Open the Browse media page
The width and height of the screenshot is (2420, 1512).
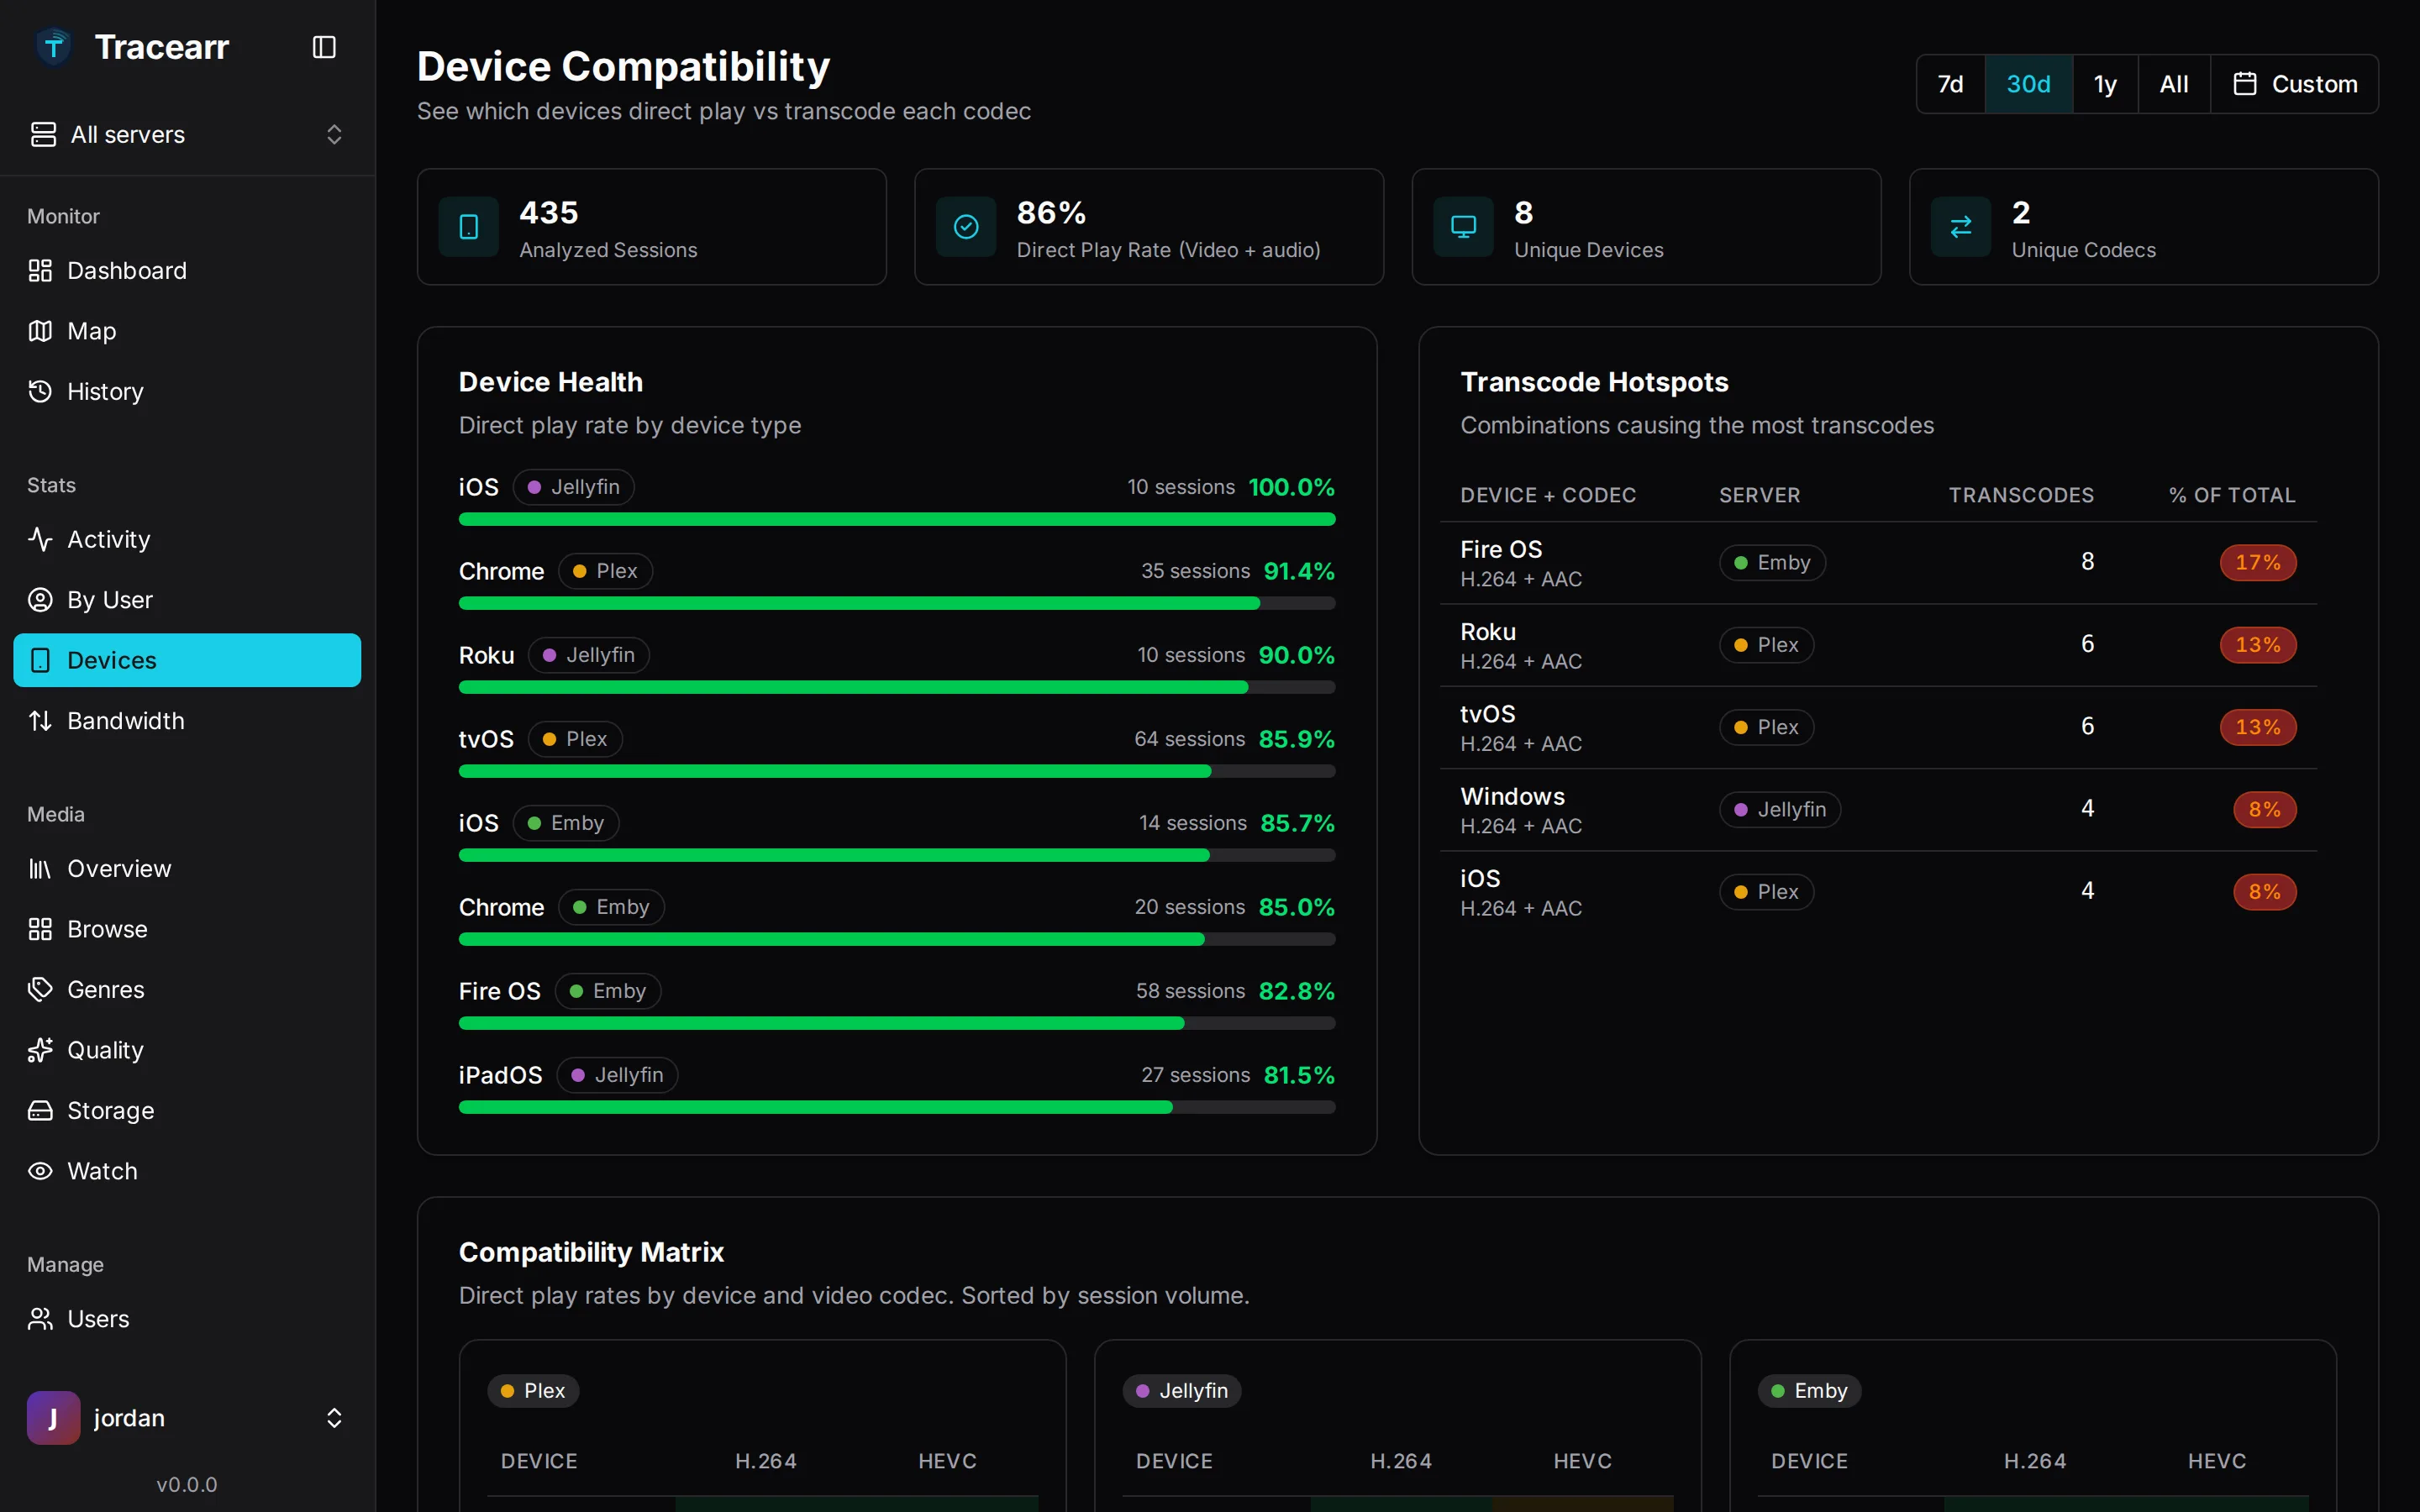(x=187, y=929)
